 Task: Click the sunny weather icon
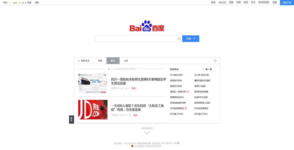10,3
